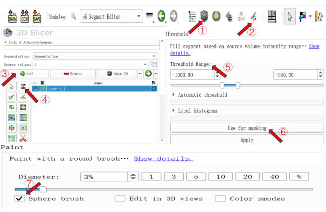Toggle visibility eye of Segment_1

coord(35,89)
